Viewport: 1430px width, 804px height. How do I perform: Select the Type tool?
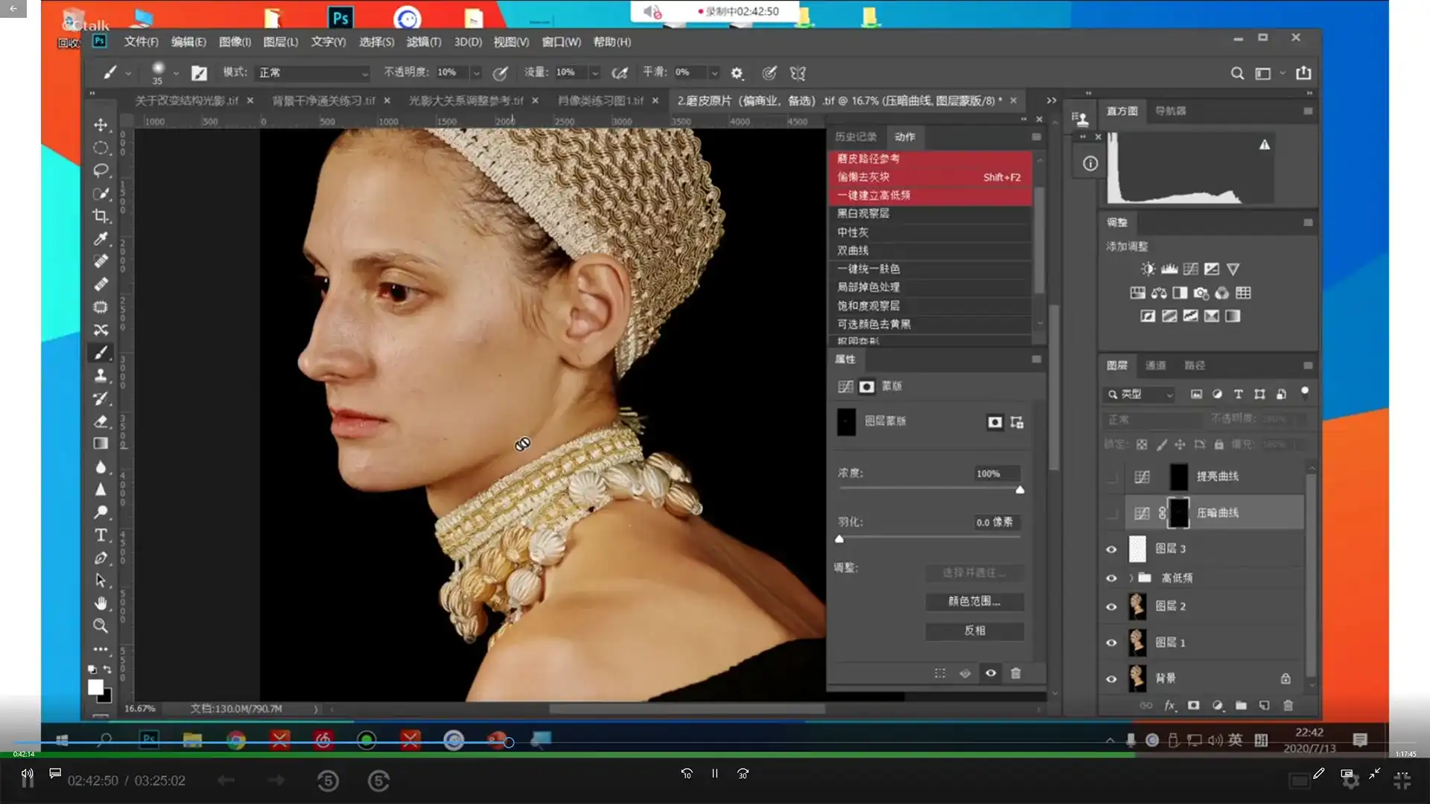[101, 535]
